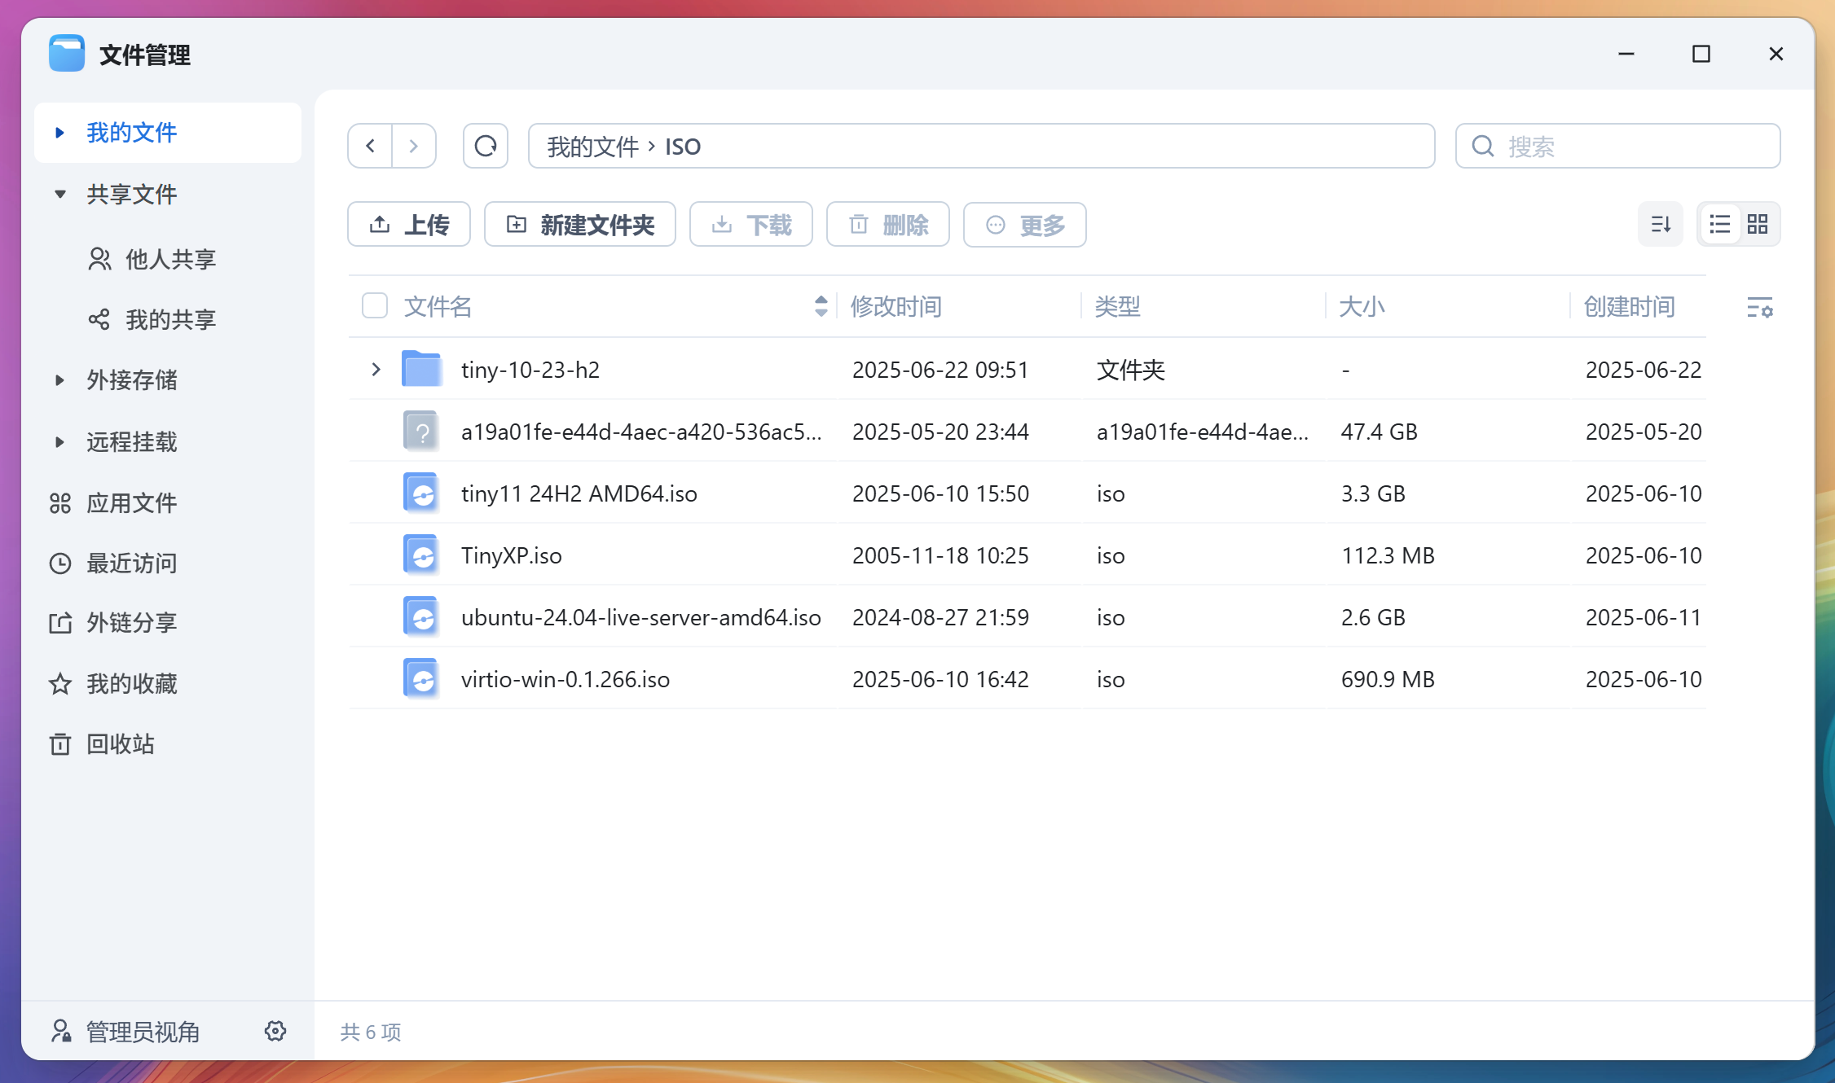
Task: Switch to grid view
Action: (x=1757, y=224)
